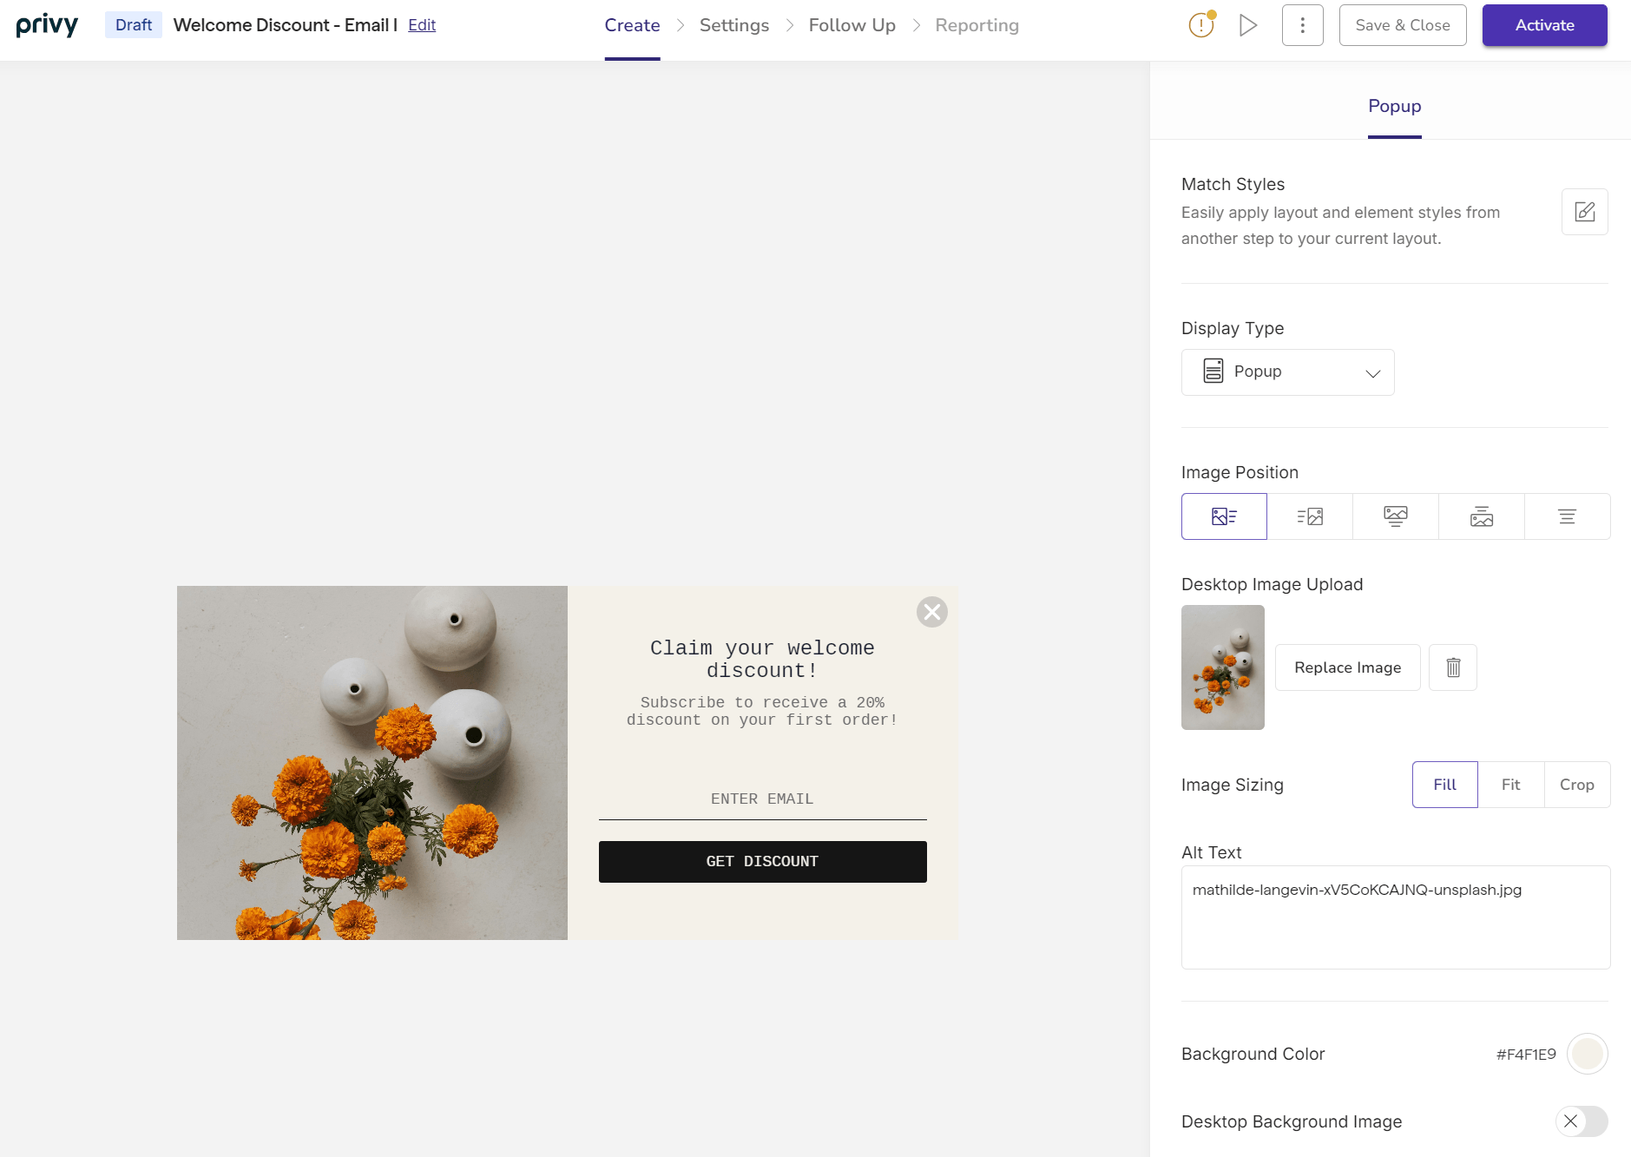The image size is (1631, 1157).
Task: Click the desktop image thumbnail
Action: click(x=1223, y=667)
